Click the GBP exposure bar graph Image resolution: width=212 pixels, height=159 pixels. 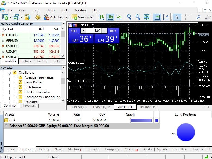pos(141,120)
